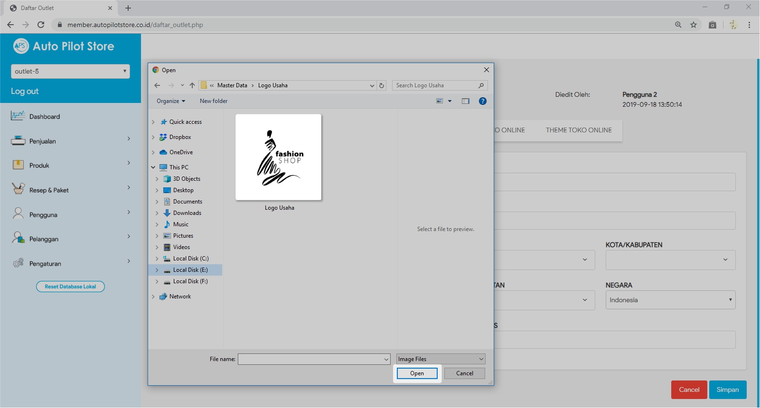Expand the Quick access tree node
Screen dimensions: 760x408
pos(153,122)
